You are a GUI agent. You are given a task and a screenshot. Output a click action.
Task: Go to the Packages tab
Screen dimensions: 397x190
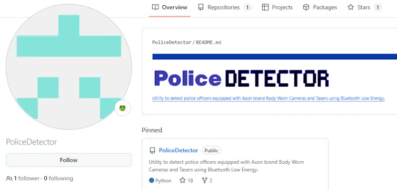tap(320, 7)
